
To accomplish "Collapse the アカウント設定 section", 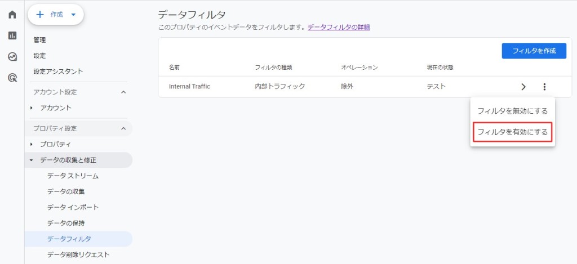I will 123,92.
